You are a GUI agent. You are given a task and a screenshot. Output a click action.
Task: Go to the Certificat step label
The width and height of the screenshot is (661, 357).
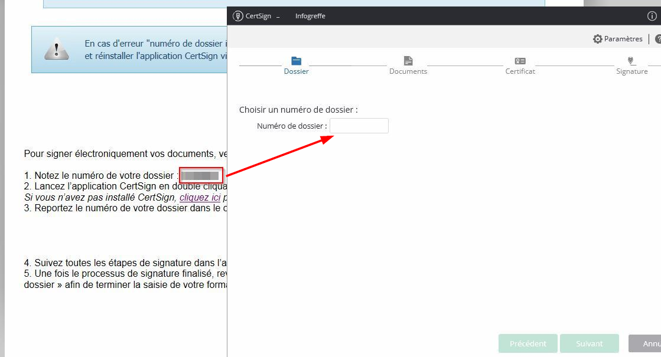coord(520,71)
